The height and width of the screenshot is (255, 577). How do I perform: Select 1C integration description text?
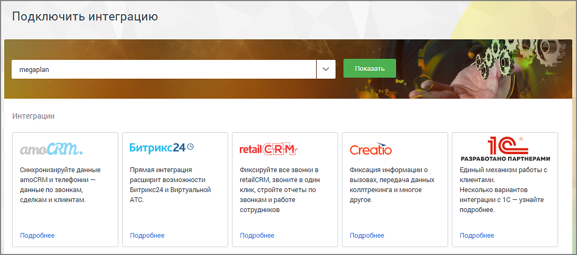click(x=504, y=190)
